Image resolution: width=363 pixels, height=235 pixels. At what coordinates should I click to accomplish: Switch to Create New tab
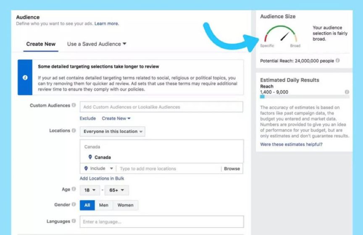coord(41,44)
